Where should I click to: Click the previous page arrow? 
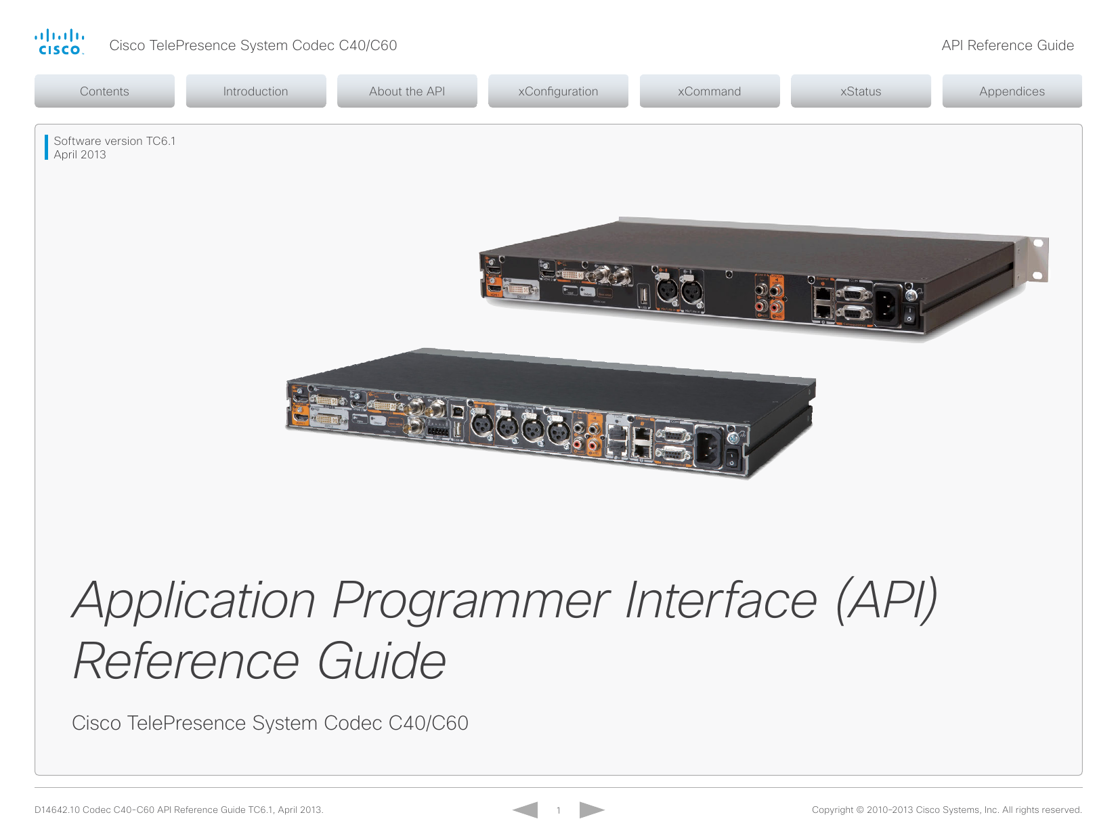525,810
